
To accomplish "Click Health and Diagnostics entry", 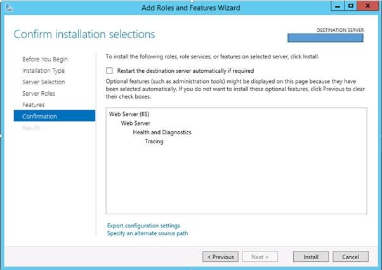I will click(x=162, y=132).
